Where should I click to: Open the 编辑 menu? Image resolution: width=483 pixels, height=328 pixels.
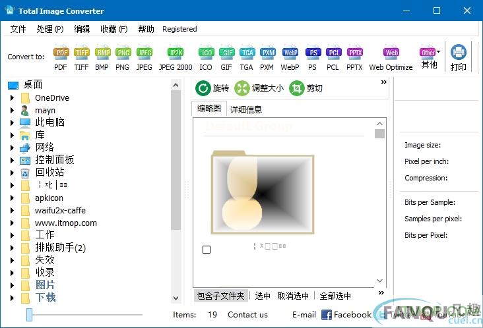pyautogui.click(x=82, y=29)
